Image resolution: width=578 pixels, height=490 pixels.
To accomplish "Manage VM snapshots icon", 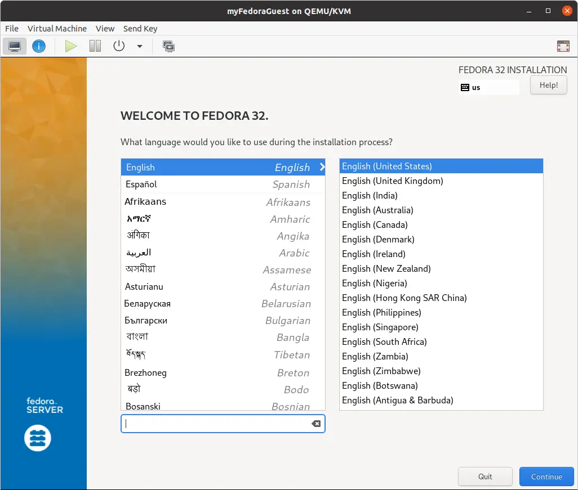I will coord(168,46).
